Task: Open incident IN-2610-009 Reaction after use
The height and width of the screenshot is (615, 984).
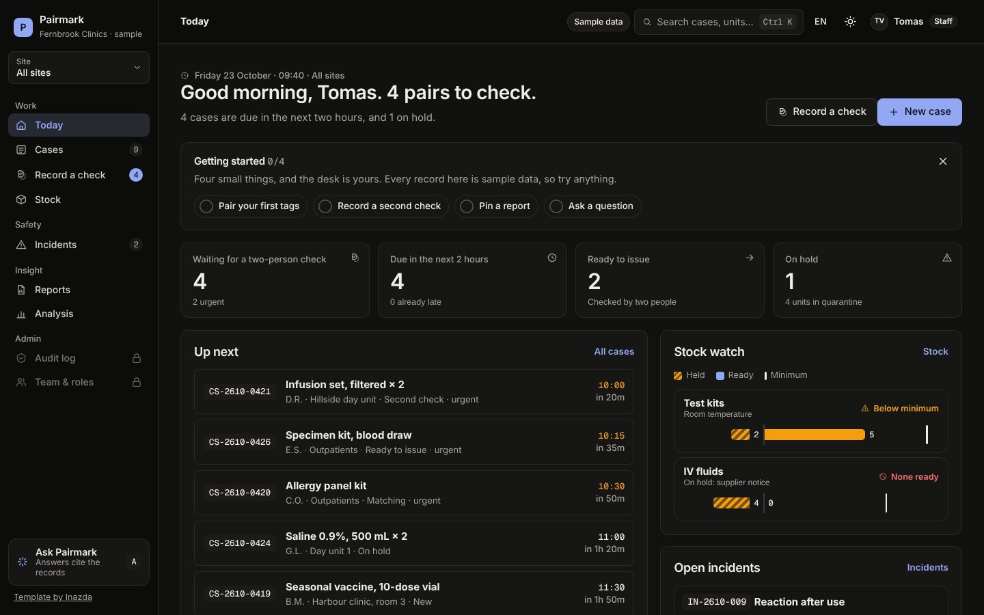Action: (x=811, y=601)
